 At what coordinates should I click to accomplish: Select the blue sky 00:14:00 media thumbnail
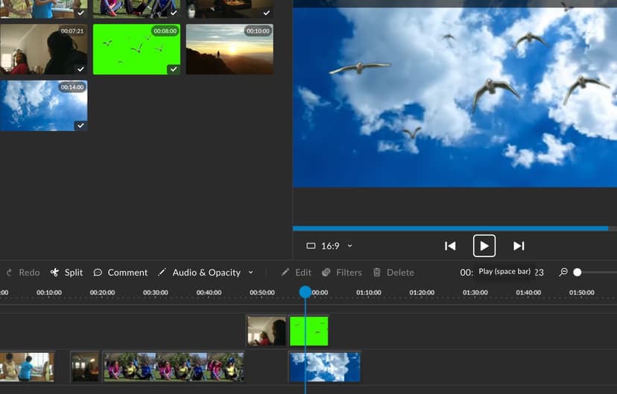(44, 106)
